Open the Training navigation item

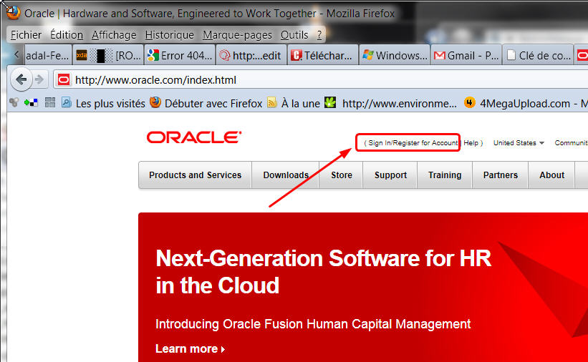[445, 175]
